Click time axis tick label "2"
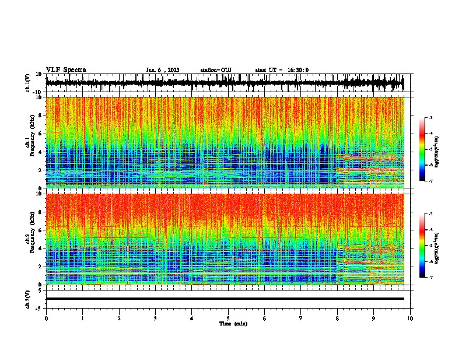Viewport: 462px width, 357px height. tap(119, 318)
